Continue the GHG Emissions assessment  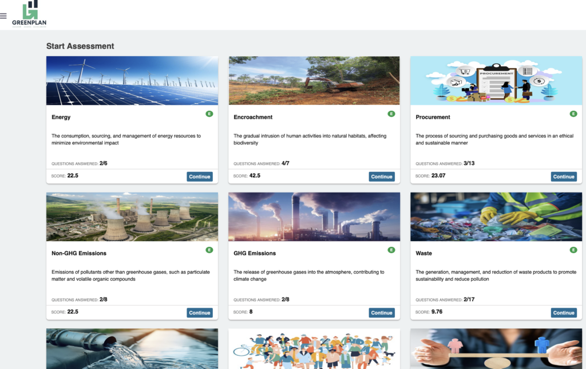pos(382,313)
